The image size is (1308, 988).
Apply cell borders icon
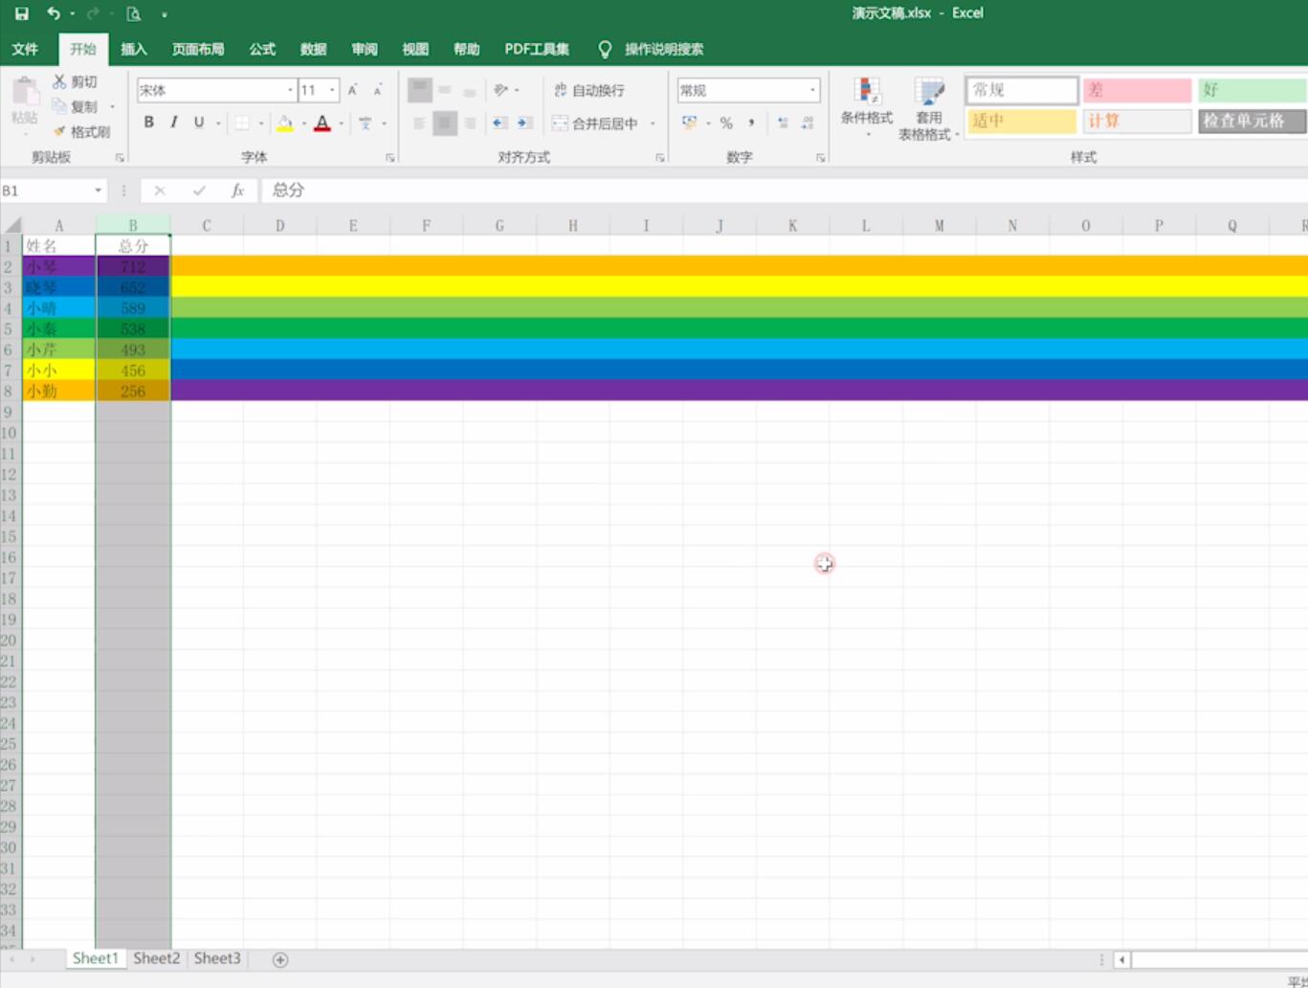[242, 123]
